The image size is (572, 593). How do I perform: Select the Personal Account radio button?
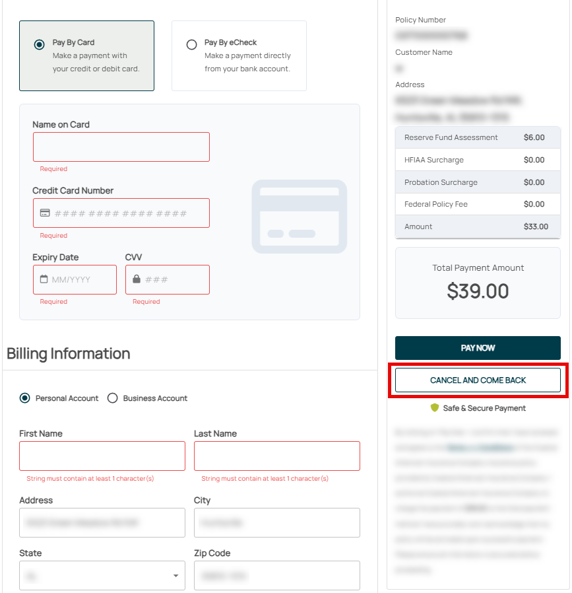coord(25,398)
